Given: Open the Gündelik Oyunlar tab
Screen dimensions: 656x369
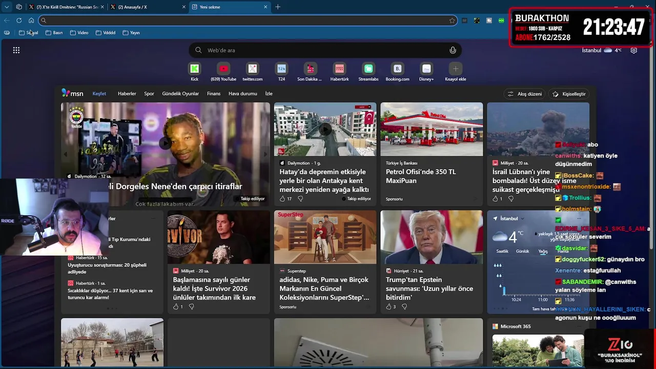Looking at the screenshot, I should click(x=180, y=94).
